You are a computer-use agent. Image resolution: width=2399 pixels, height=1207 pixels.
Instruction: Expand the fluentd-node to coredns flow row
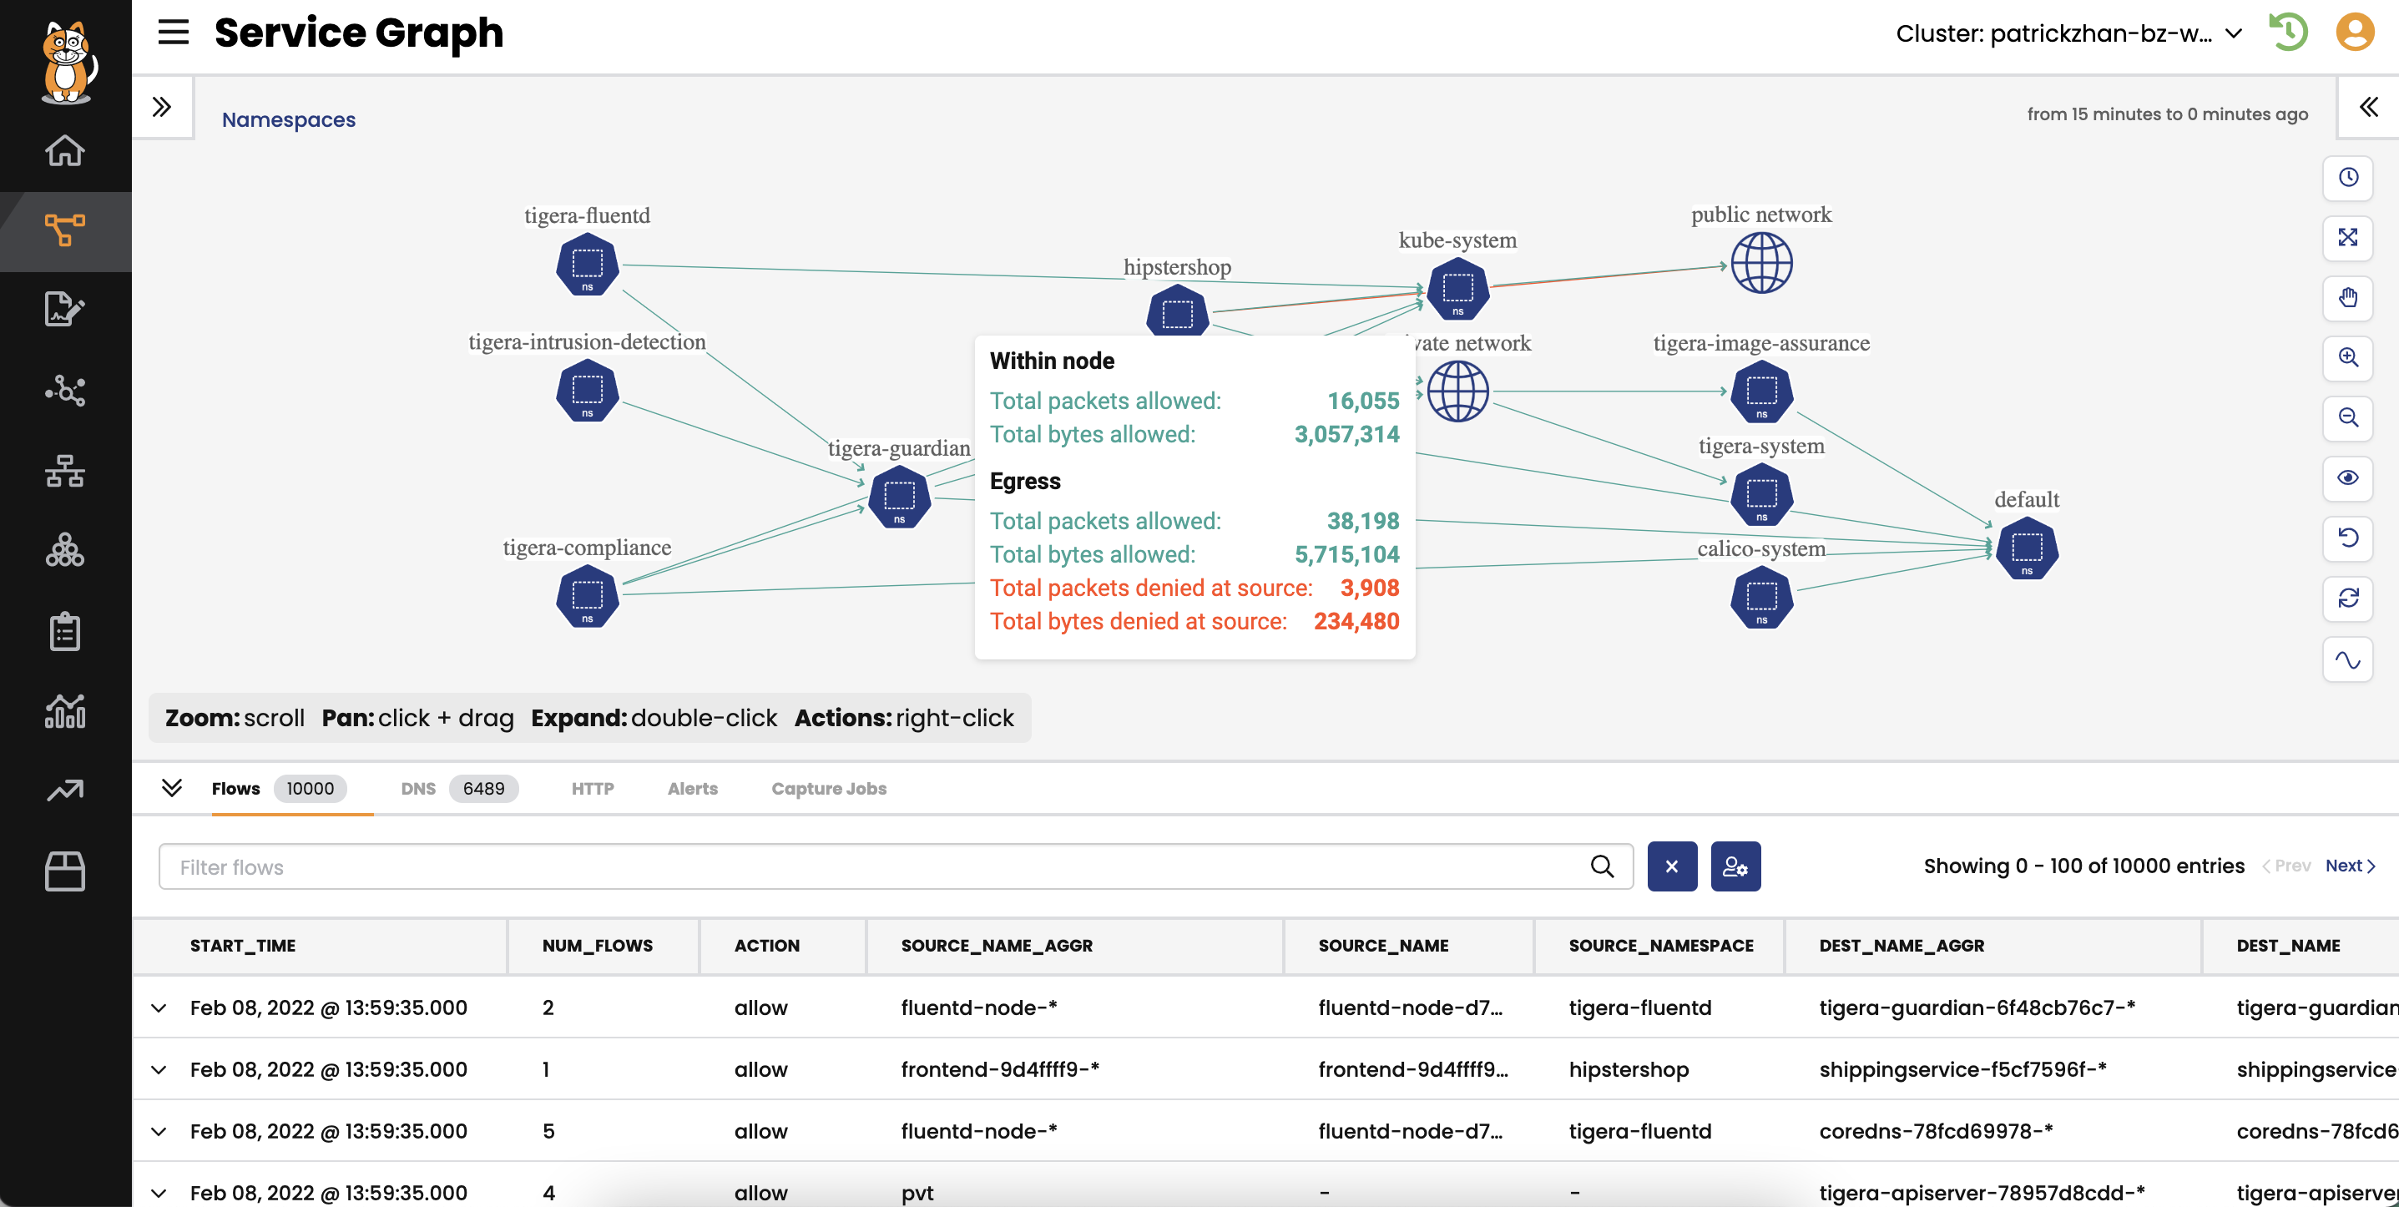point(159,1131)
